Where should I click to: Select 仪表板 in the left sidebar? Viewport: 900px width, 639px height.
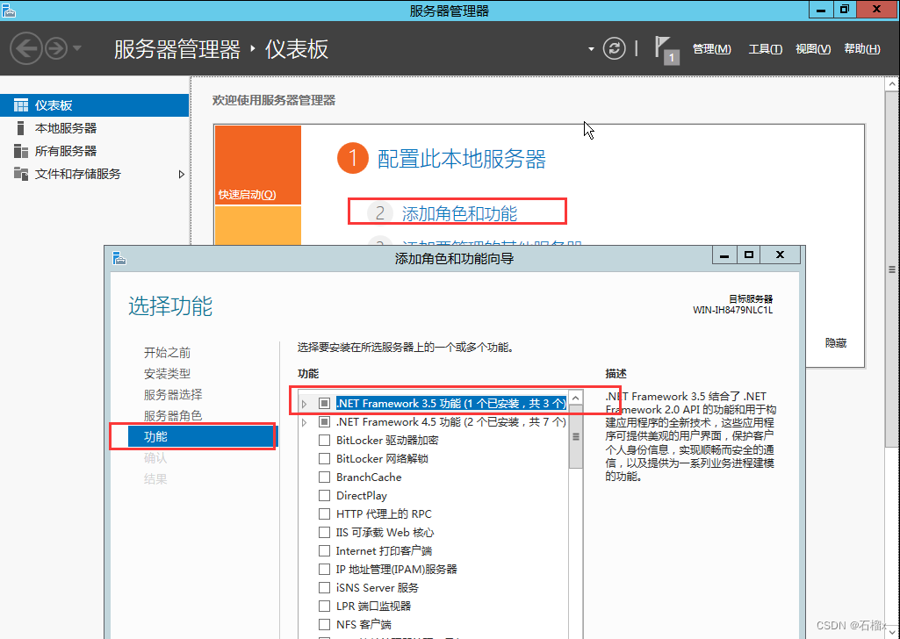[94, 105]
